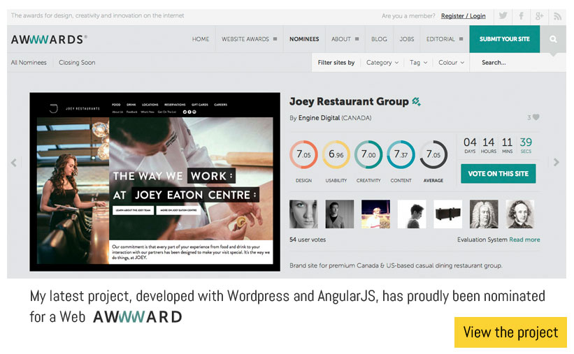
Task: Click the magnifier search icon
Action: [x=553, y=39]
